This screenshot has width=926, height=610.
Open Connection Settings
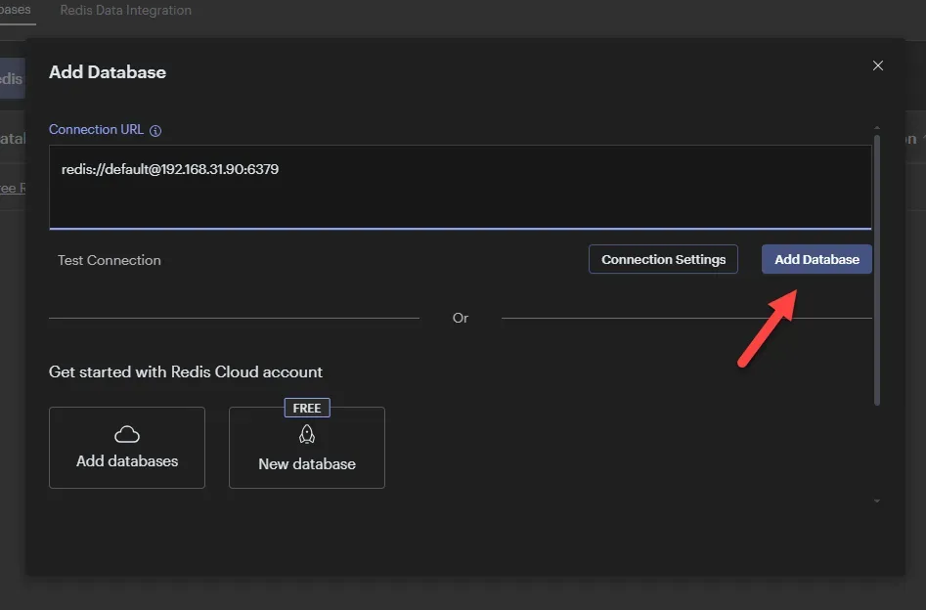pos(663,259)
